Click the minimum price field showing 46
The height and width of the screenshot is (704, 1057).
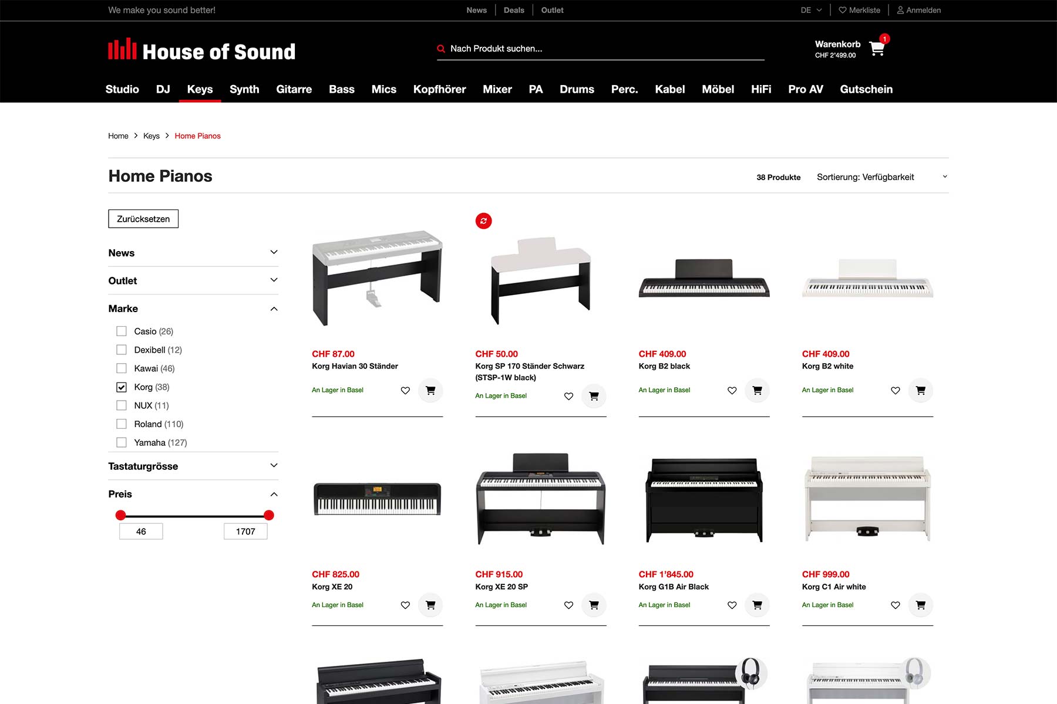pyautogui.click(x=141, y=532)
